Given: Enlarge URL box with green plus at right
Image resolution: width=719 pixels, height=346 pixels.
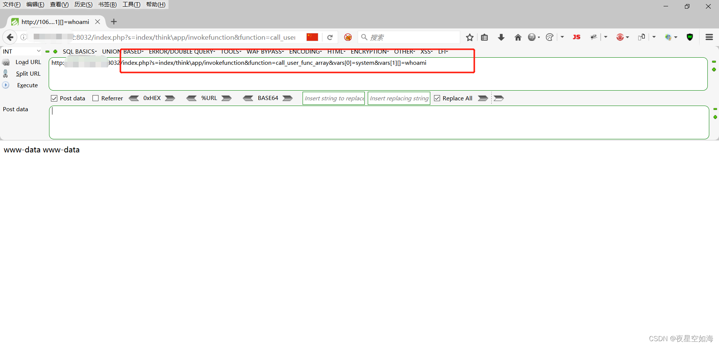Looking at the screenshot, I should [714, 70].
